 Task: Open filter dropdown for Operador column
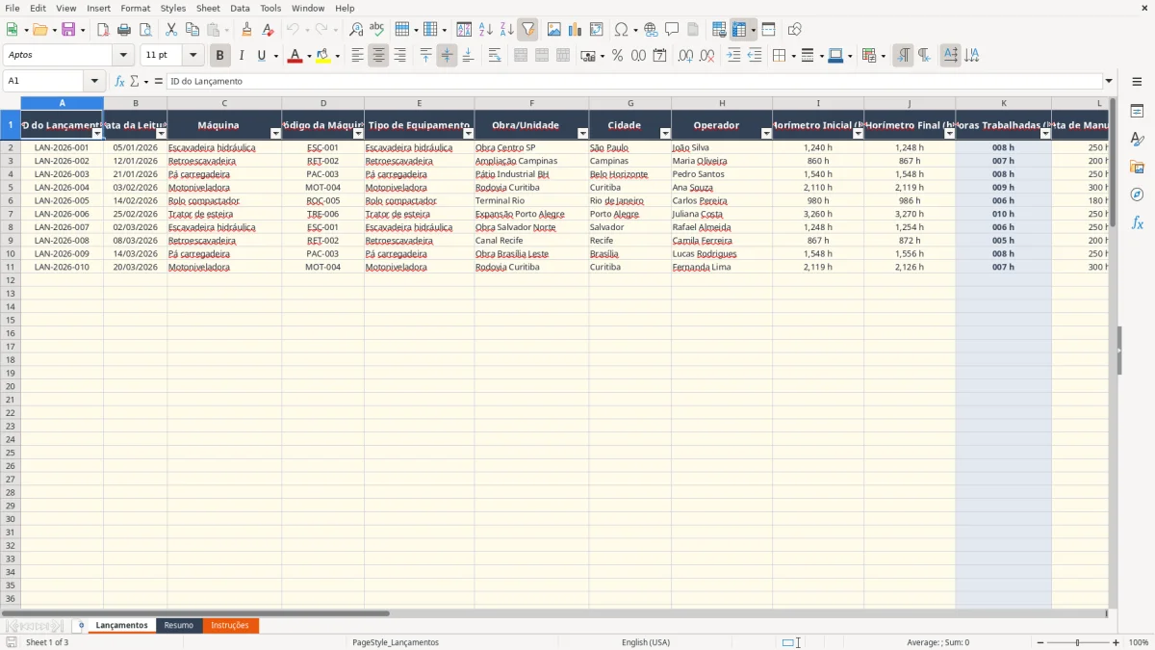point(766,134)
